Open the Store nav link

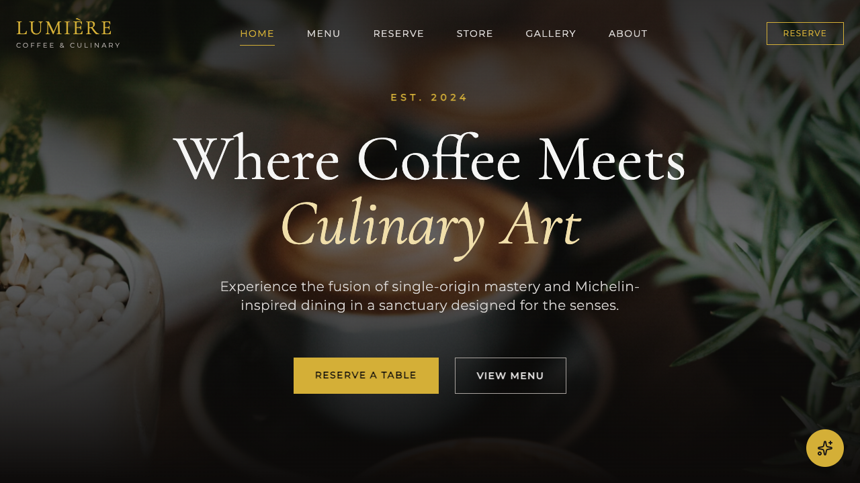pos(475,34)
